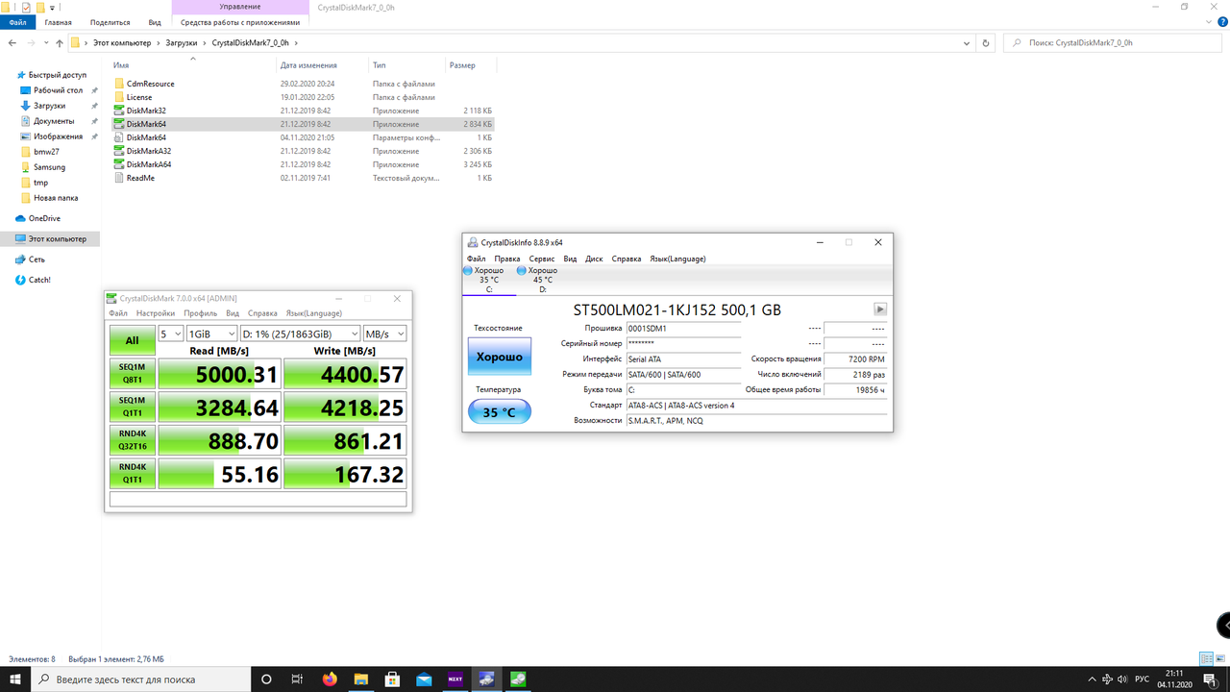Expand the address bar history dropdown
The width and height of the screenshot is (1230, 692).
[x=969, y=43]
